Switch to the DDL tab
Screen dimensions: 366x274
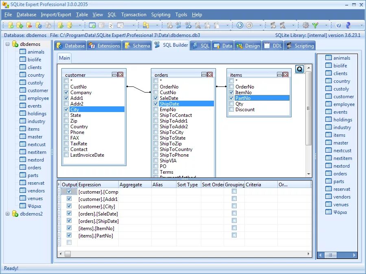(x=273, y=45)
